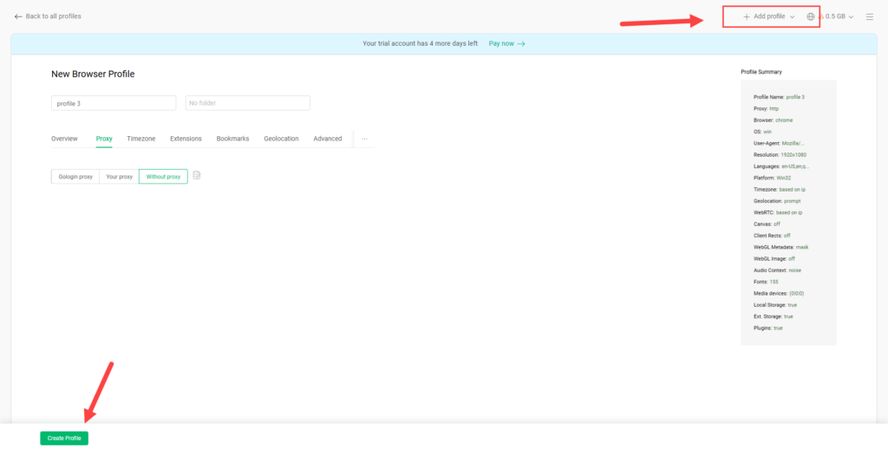Click the three-dots more tabs icon
The image size is (888, 454).
click(364, 139)
